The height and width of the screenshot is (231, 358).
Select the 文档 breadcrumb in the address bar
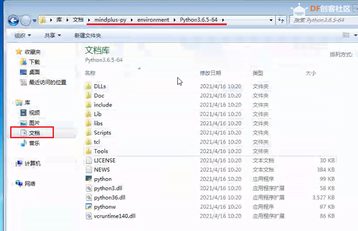[x=78, y=20]
